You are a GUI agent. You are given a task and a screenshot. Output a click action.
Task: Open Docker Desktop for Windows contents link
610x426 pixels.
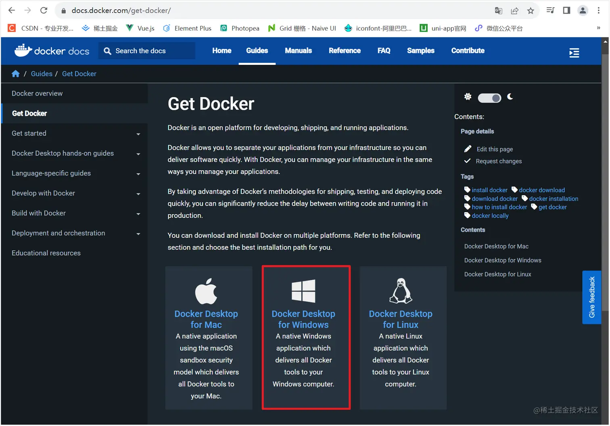(503, 260)
